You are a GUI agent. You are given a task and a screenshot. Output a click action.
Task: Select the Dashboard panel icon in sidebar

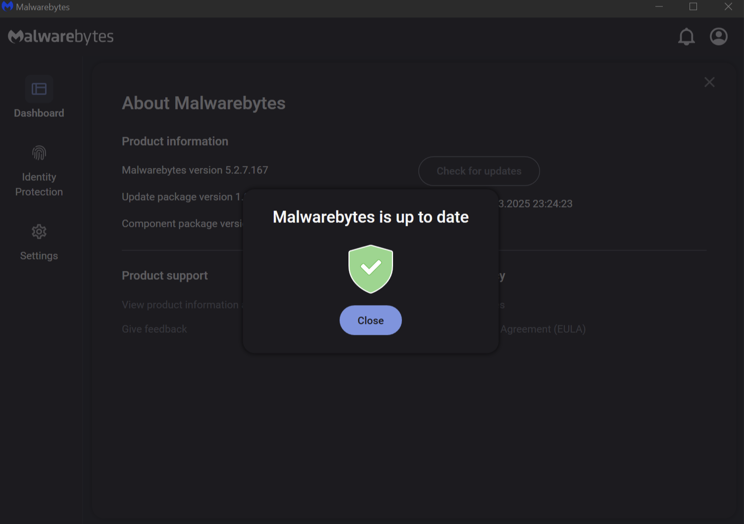point(39,89)
